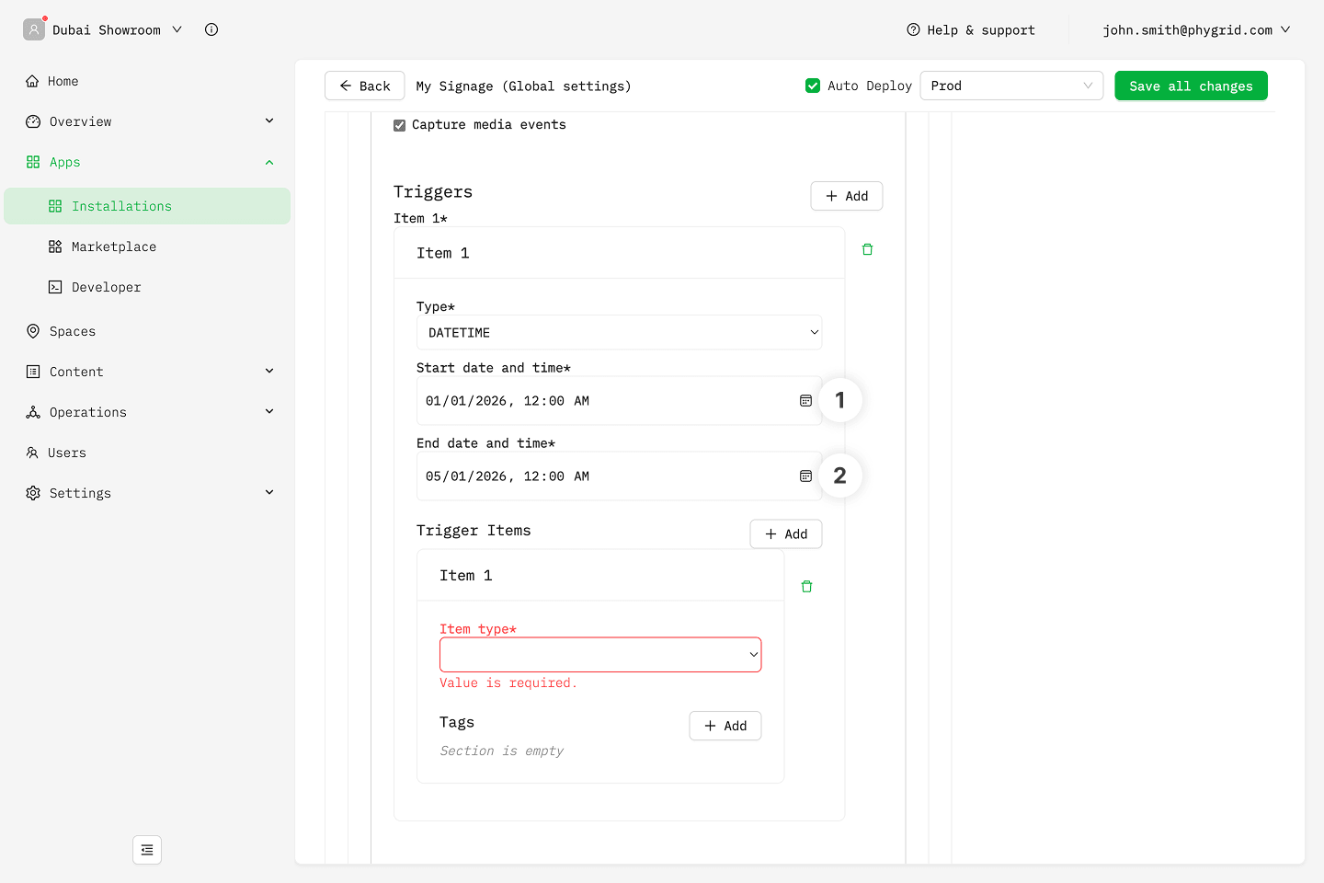Go Back to previous page
The image size is (1324, 883).
[x=365, y=86]
